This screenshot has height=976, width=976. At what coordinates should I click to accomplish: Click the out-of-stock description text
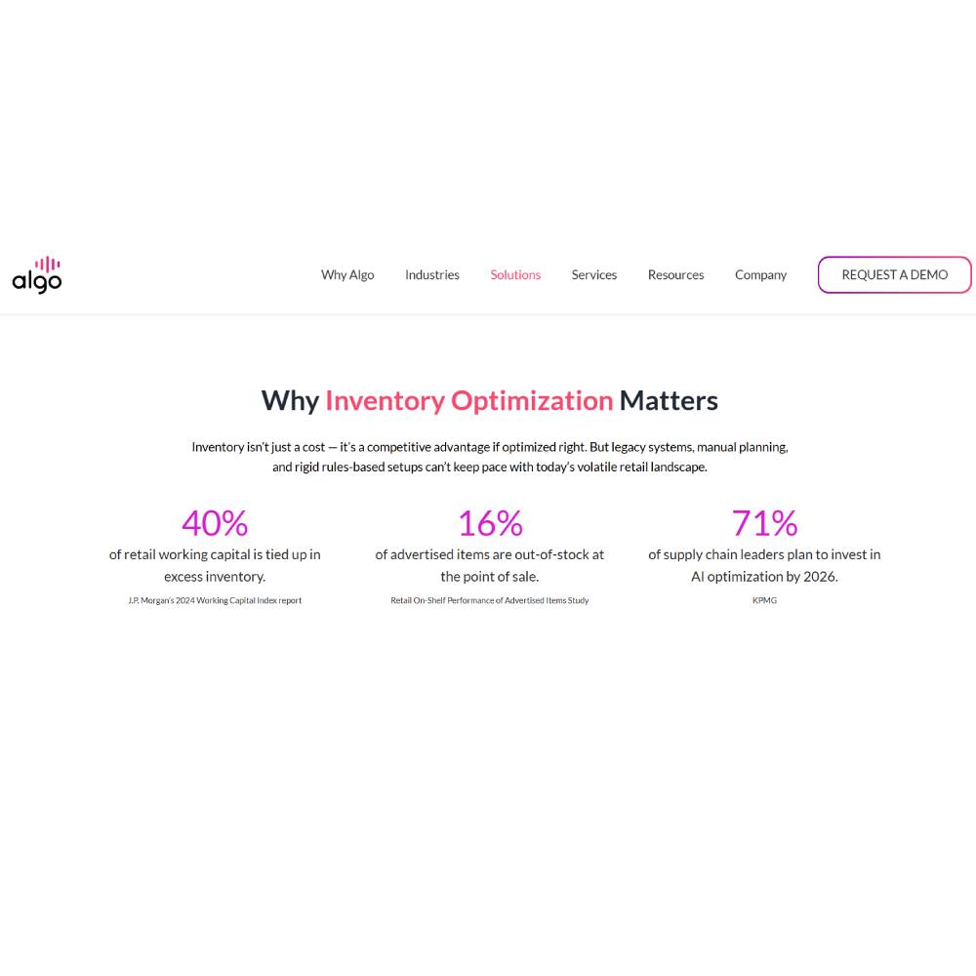[x=490, y=565]
